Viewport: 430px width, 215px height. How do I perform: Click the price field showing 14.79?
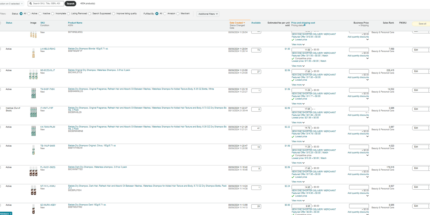[301, 128]
